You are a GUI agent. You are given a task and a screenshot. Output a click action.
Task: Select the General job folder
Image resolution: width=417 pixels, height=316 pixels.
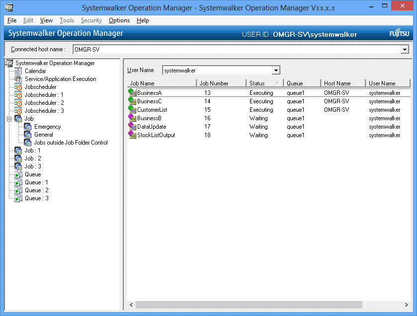pyautogui.click(x=43, y=135)
